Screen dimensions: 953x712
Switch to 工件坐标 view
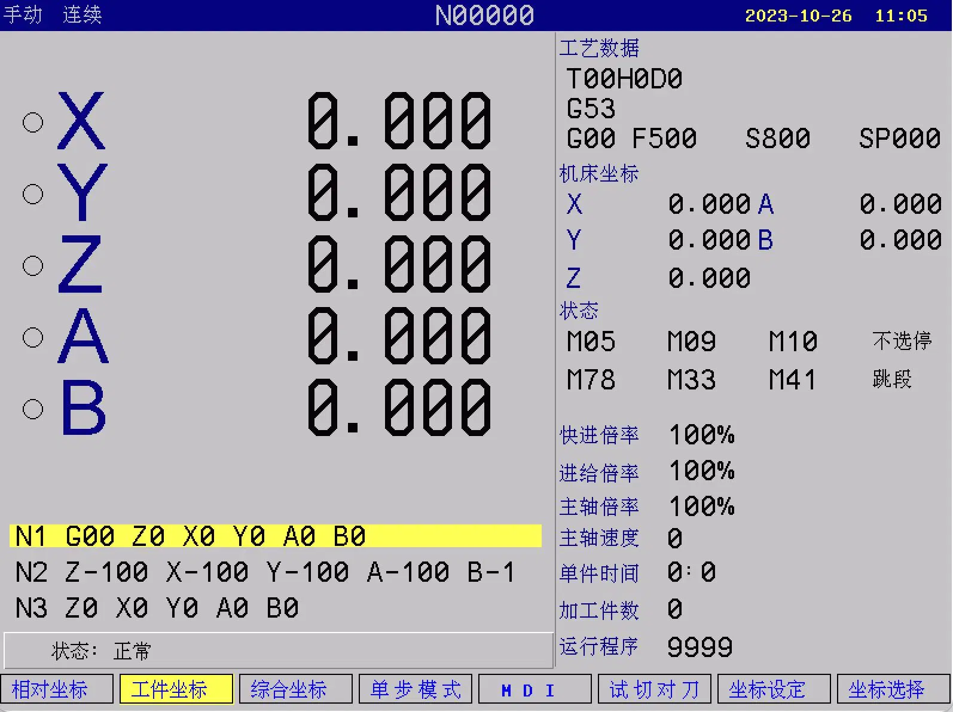176,689
